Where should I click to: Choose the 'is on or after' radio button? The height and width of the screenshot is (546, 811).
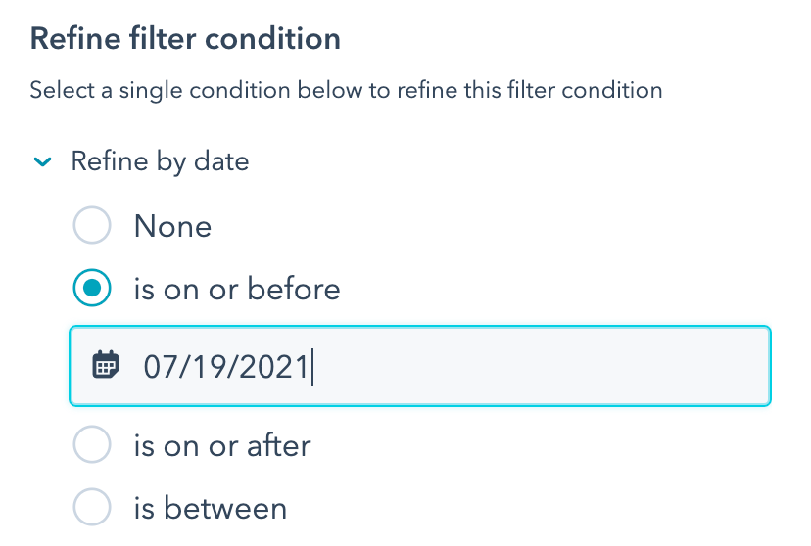(x=92, y=446)
